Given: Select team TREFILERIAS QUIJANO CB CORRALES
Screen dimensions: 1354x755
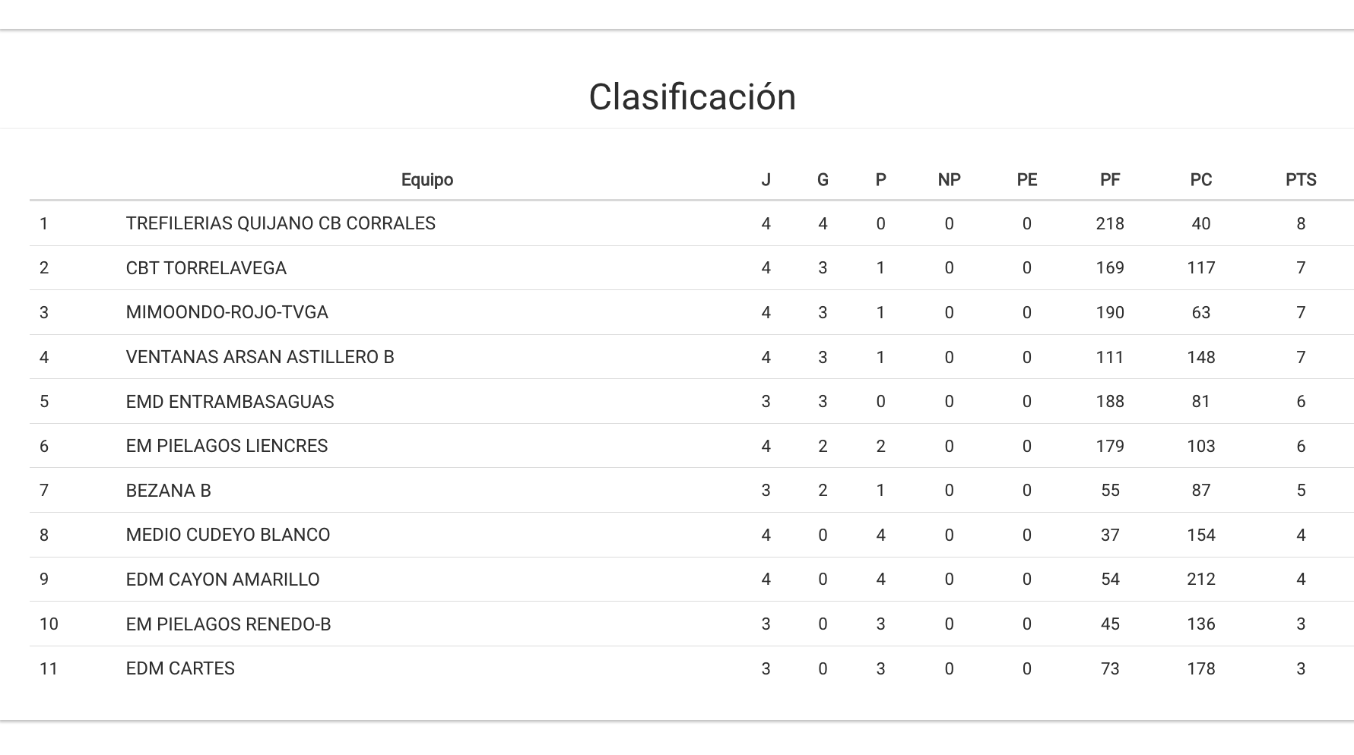Looking at the screenshot, I should click(281, 223).
